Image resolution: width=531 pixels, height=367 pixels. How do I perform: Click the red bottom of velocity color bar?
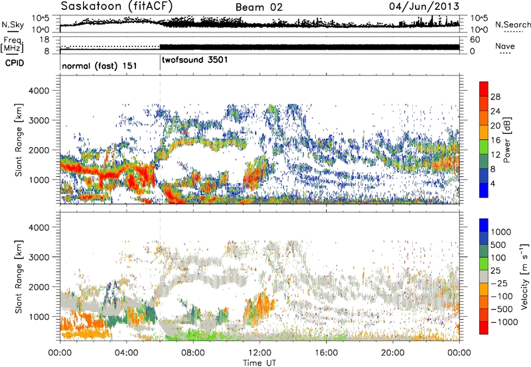click(x=484, y=328)
